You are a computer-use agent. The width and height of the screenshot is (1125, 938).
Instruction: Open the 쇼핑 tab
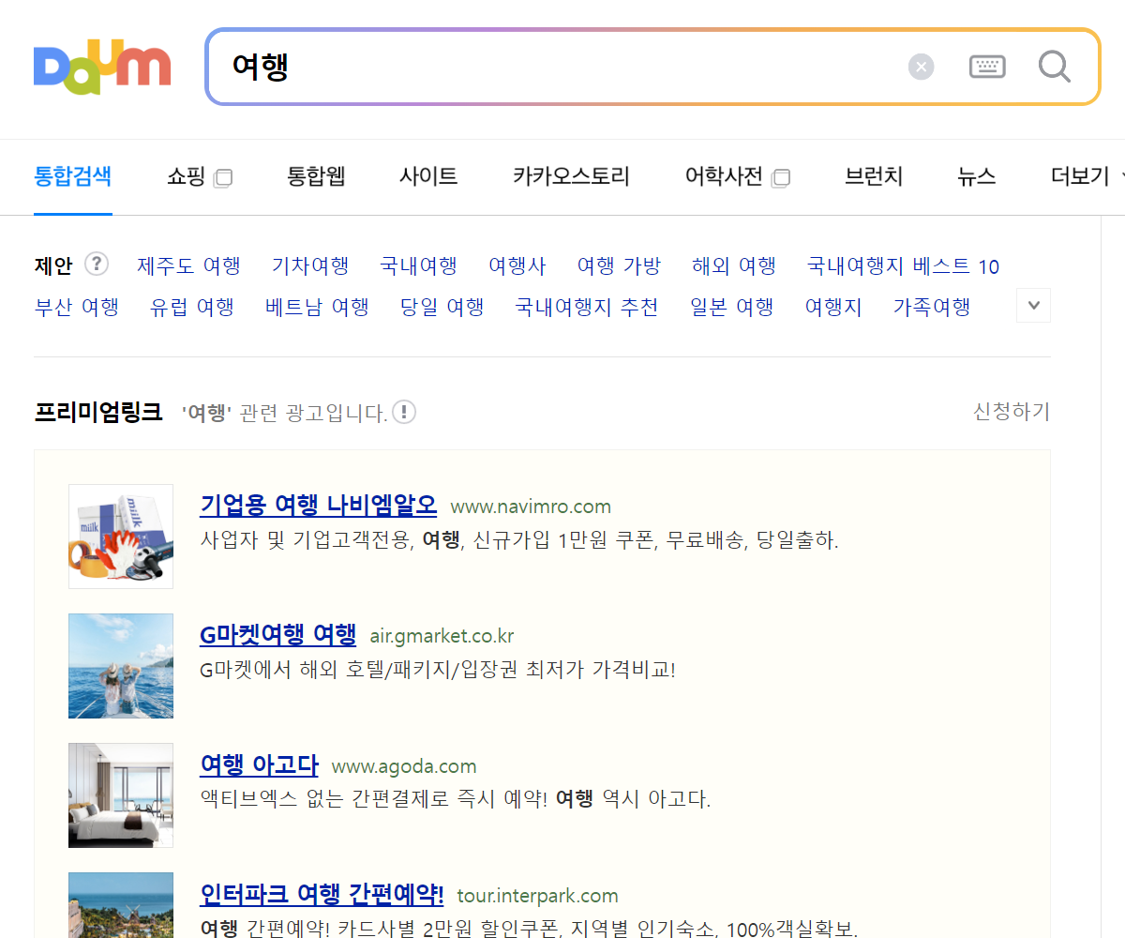pyautogui.click(x=199, y=176)
